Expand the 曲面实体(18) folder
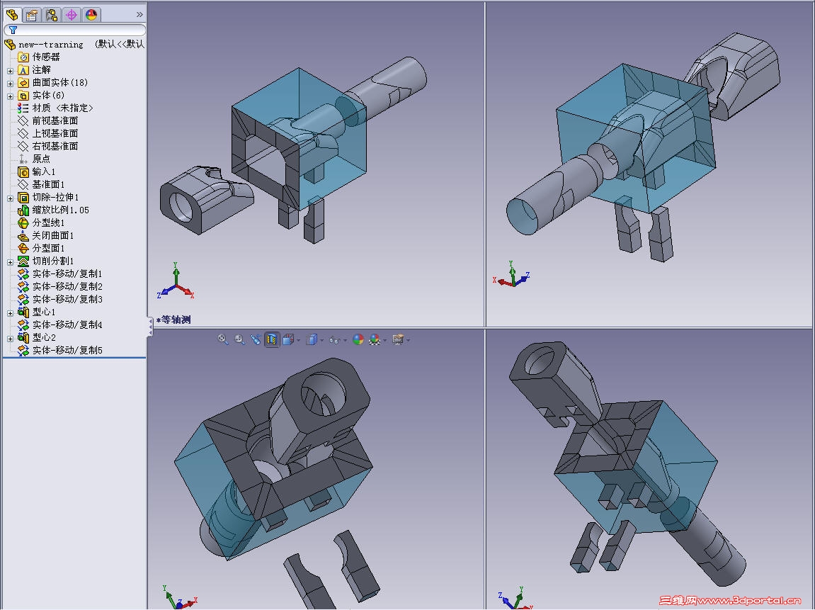815x610 pixels. [x=11, y=83]
